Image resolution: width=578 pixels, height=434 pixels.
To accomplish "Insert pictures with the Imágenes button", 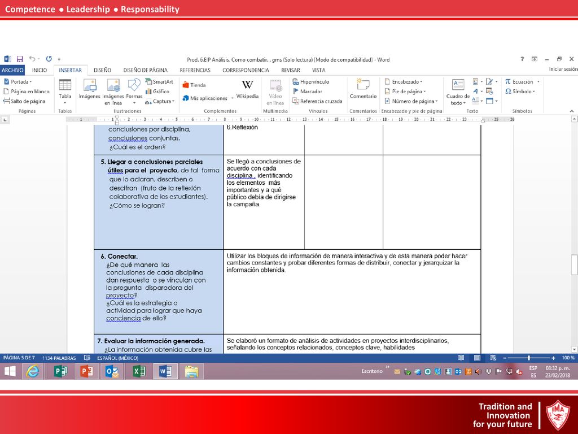I will pyautogui.click(x=89, y=89).
